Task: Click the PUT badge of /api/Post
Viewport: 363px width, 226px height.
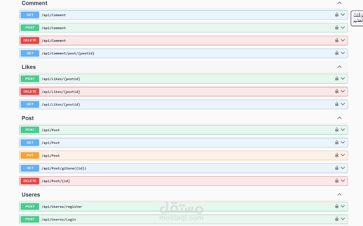Action: pos(30,155)
